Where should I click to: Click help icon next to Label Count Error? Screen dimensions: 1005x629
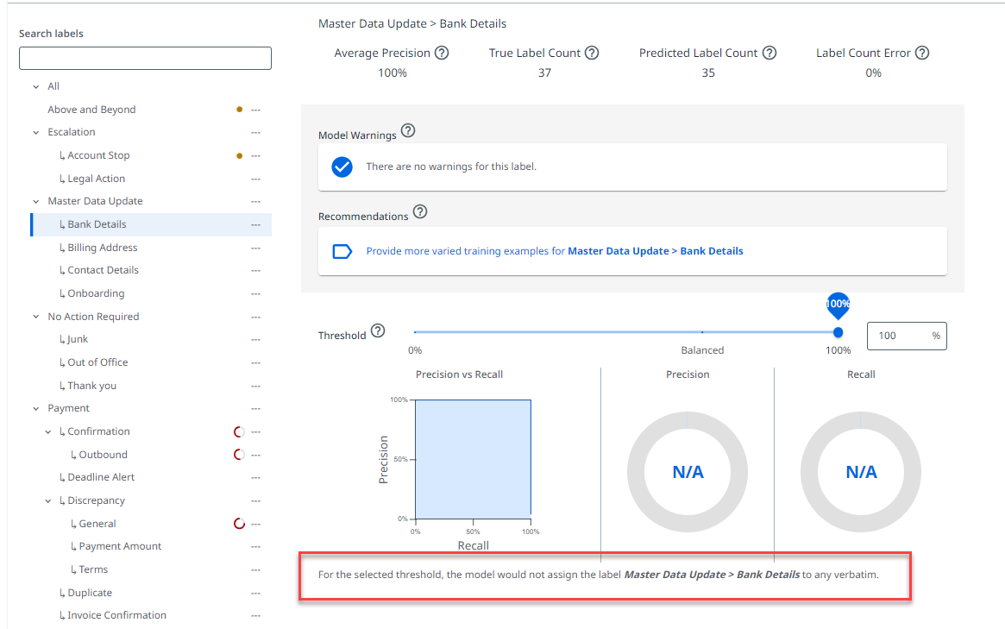(922, 53)
